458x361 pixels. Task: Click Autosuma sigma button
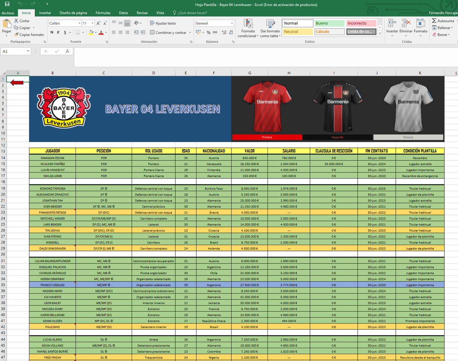pos(443,21)
